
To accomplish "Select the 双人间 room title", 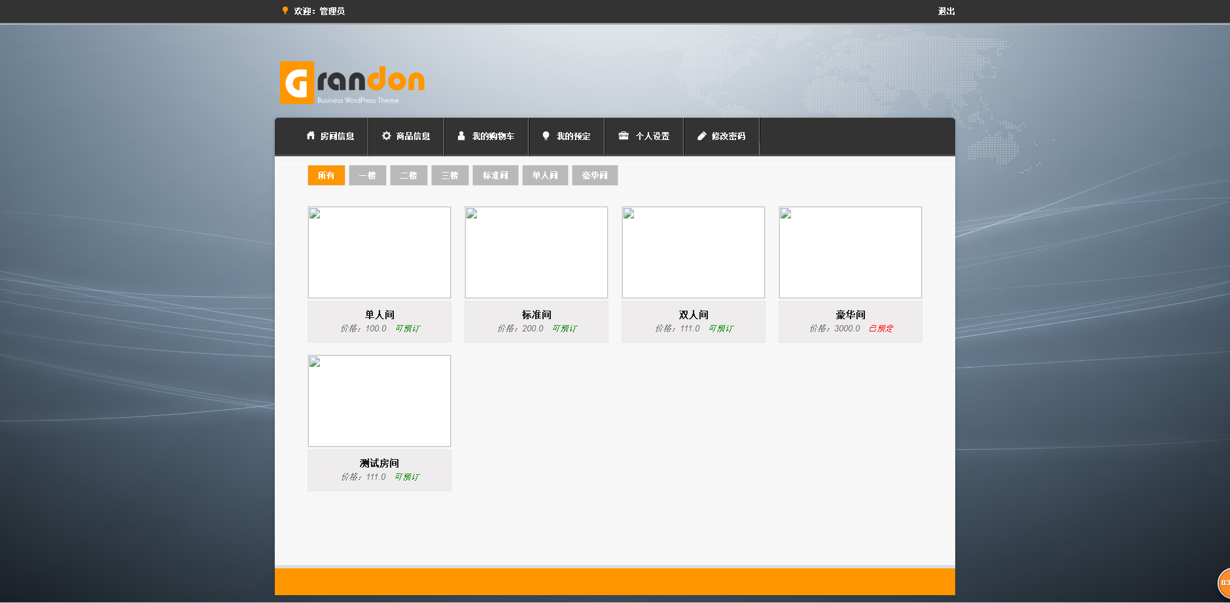I will pos(694,315).
